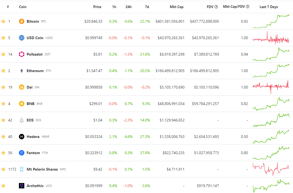
Task: Click the Ethereum logo icon
Action: tap(22, 71)
